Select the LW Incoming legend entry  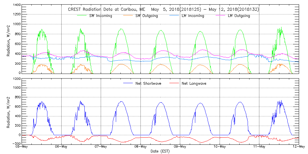pos(192,16)
